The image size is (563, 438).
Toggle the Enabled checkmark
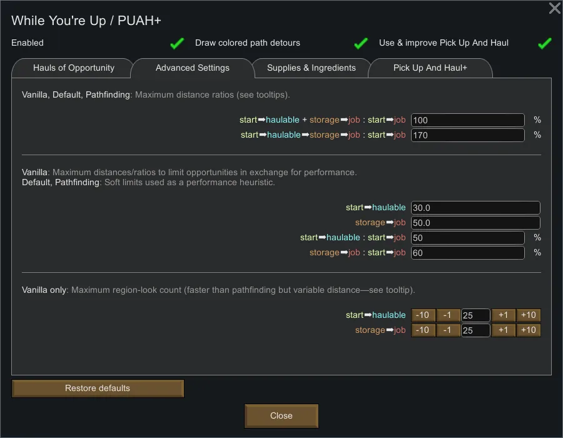pos(177,43)
